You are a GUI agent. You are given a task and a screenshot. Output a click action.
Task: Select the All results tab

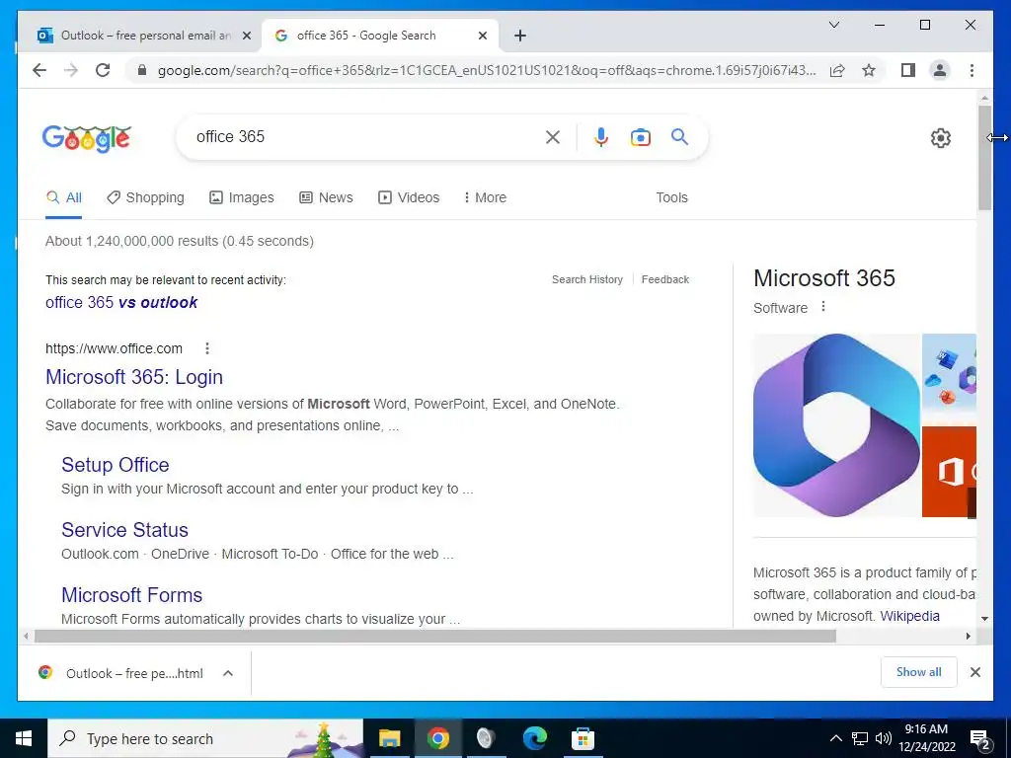(64, 197)
